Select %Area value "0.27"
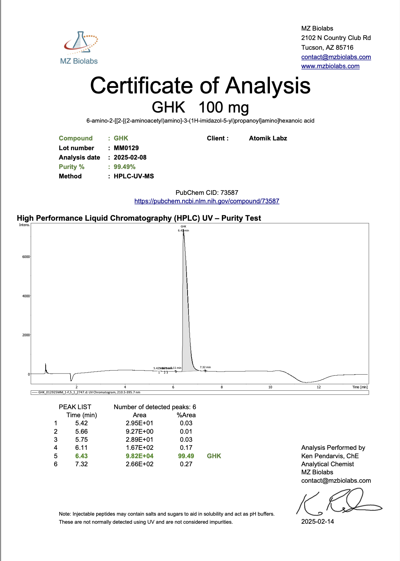 (186, 464)
